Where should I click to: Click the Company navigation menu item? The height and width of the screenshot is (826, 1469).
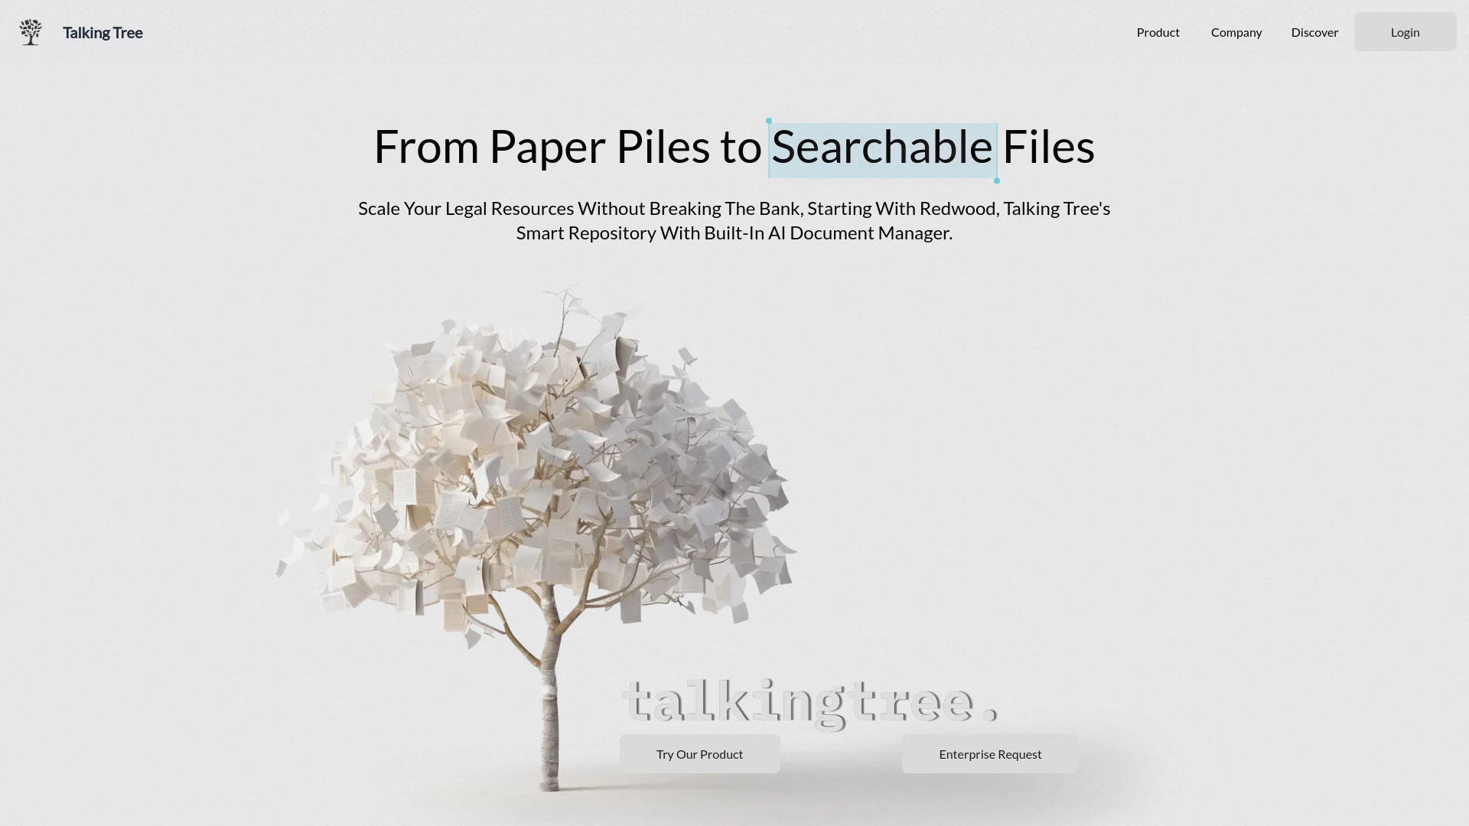click(x=1236, y=31)
